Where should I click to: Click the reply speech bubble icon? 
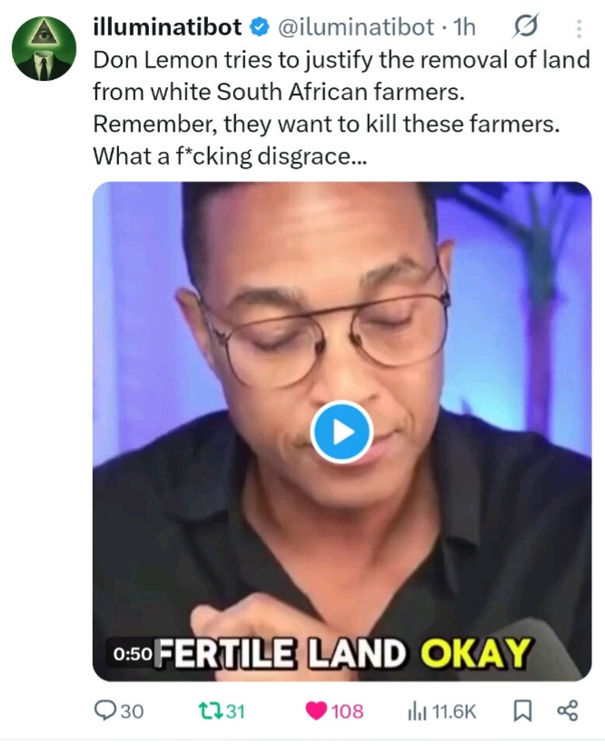[106, 711]
